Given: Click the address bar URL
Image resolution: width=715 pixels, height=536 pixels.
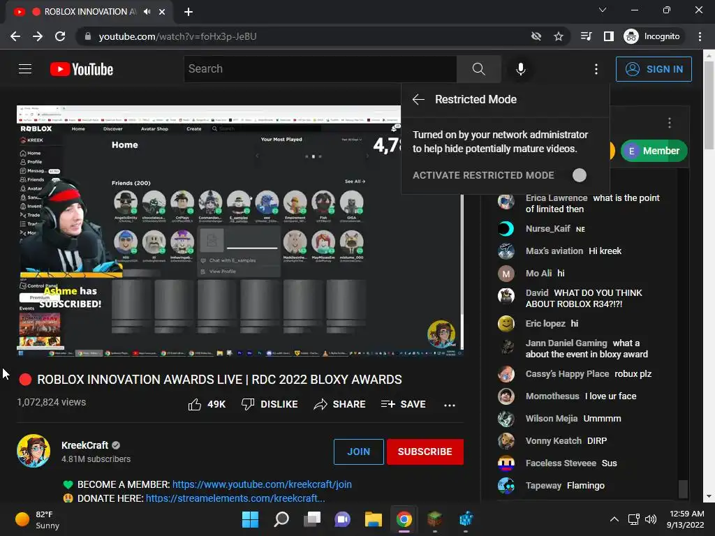Looking at the screenshot, I should point(177,36).
